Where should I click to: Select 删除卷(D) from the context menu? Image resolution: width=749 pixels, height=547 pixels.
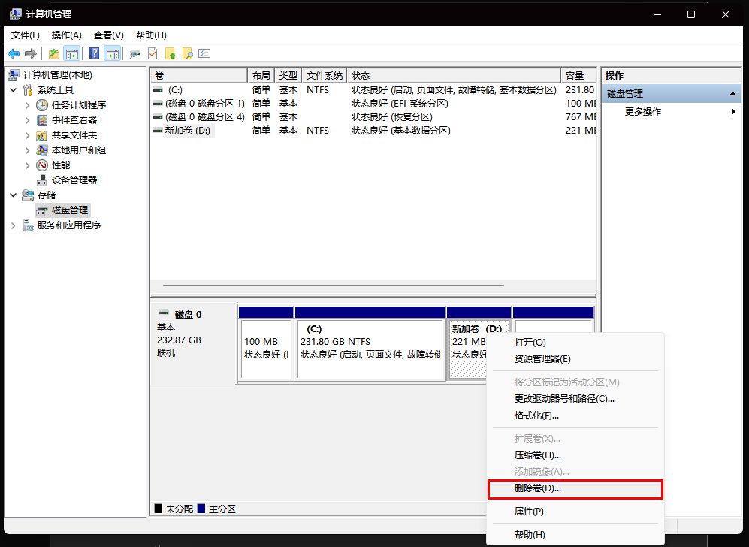[x=538, y=489]
